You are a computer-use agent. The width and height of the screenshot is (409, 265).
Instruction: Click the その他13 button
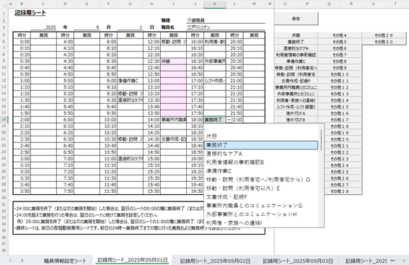[x=340, y=94]
